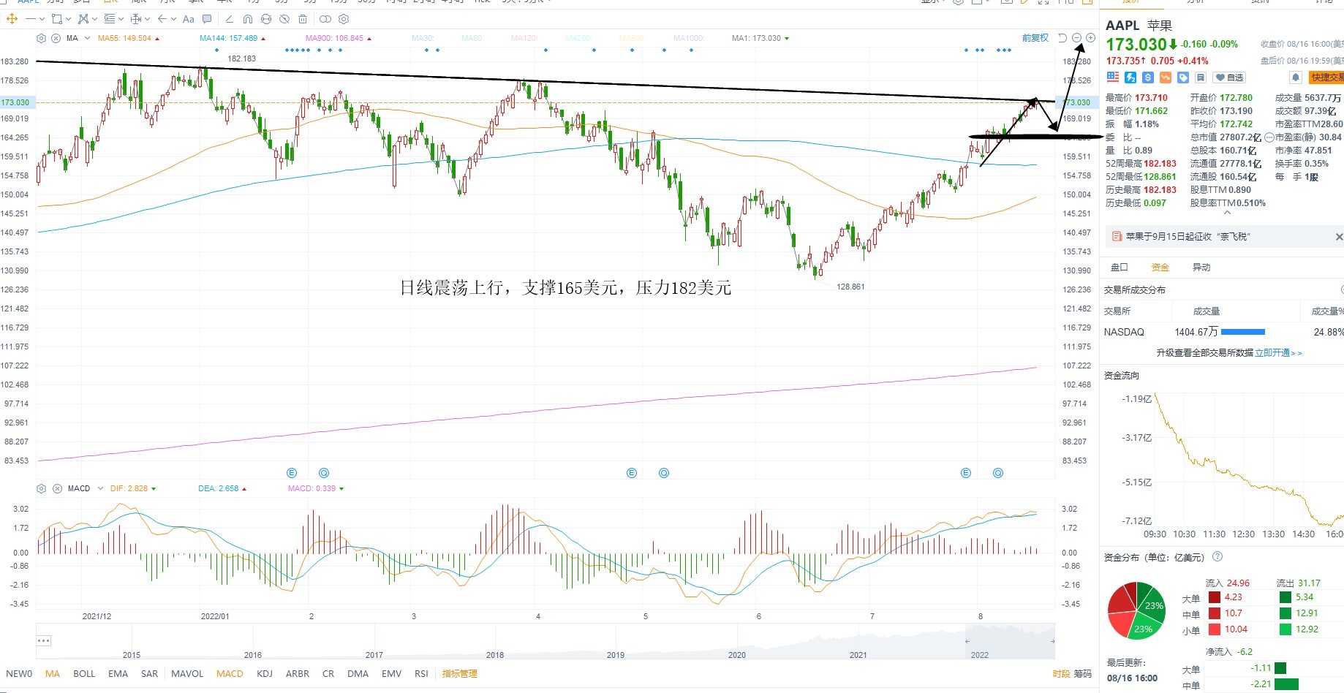The height and width of the screenshot is (693, 1344).
Task: Click the orange chart badge icon
Action: coord(1166,77)
